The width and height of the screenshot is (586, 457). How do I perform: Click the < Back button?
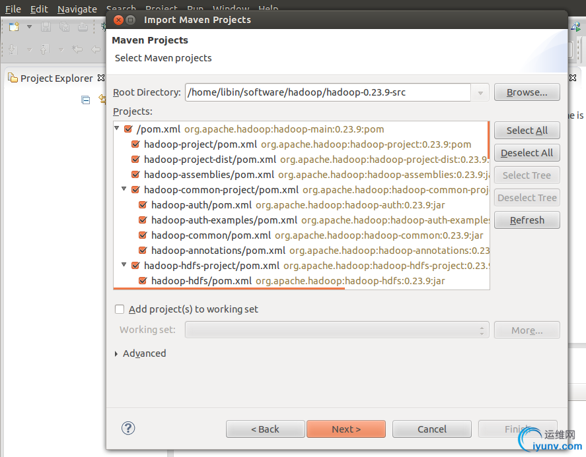266,429
